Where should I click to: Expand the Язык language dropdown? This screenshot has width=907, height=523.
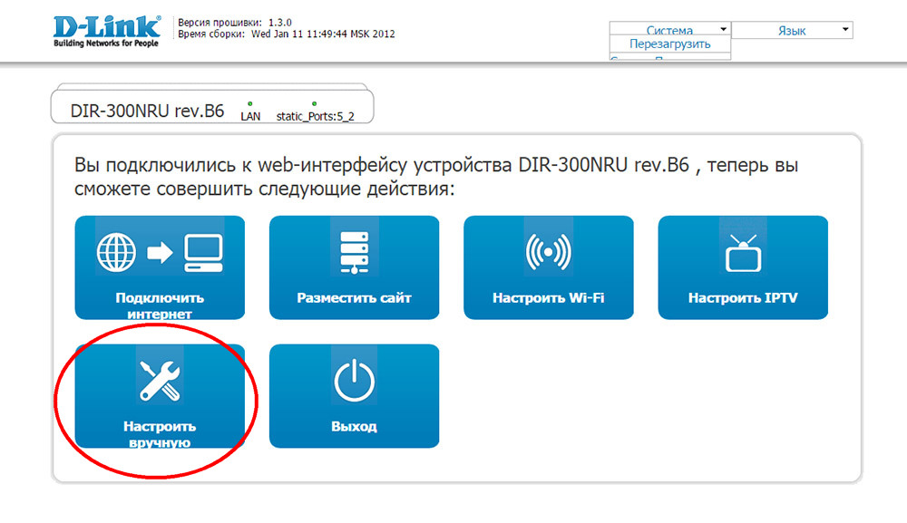tap(791, 31)
